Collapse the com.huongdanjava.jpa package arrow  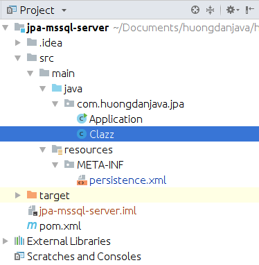55,104
